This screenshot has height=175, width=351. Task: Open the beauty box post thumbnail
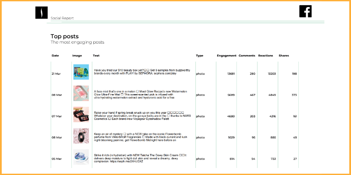(81, 72)
